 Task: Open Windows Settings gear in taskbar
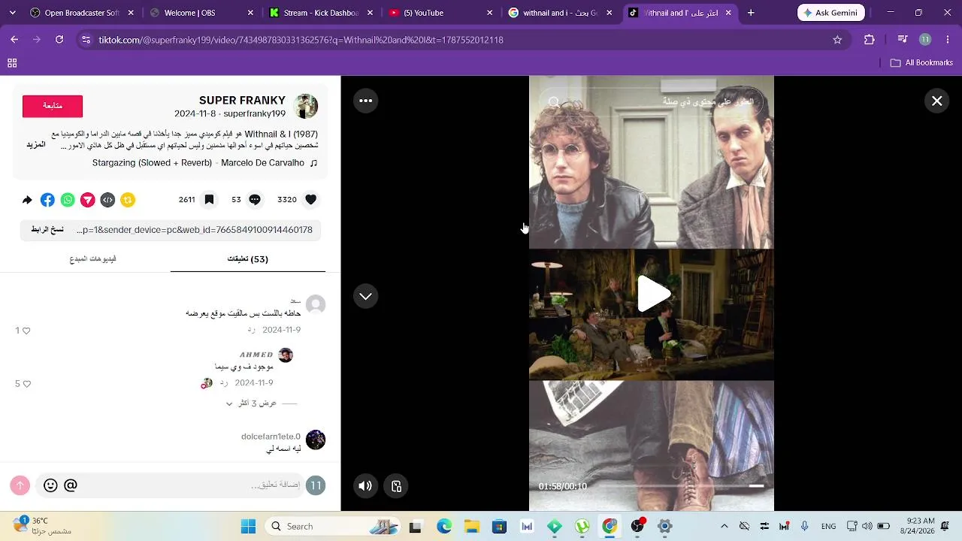pyautogui.click(x=664, y=527)
